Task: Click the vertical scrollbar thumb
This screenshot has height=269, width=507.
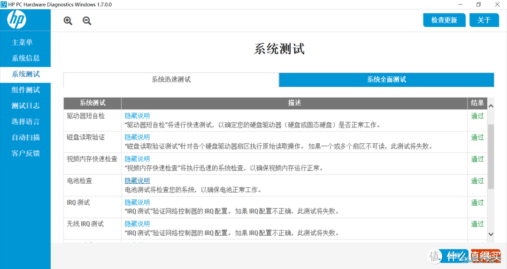Action: [491, 157]
